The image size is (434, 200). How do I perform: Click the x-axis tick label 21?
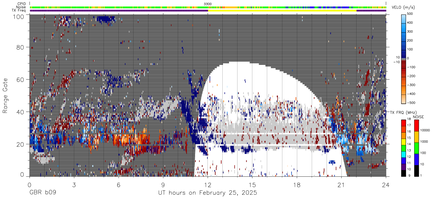click(341, 184)
